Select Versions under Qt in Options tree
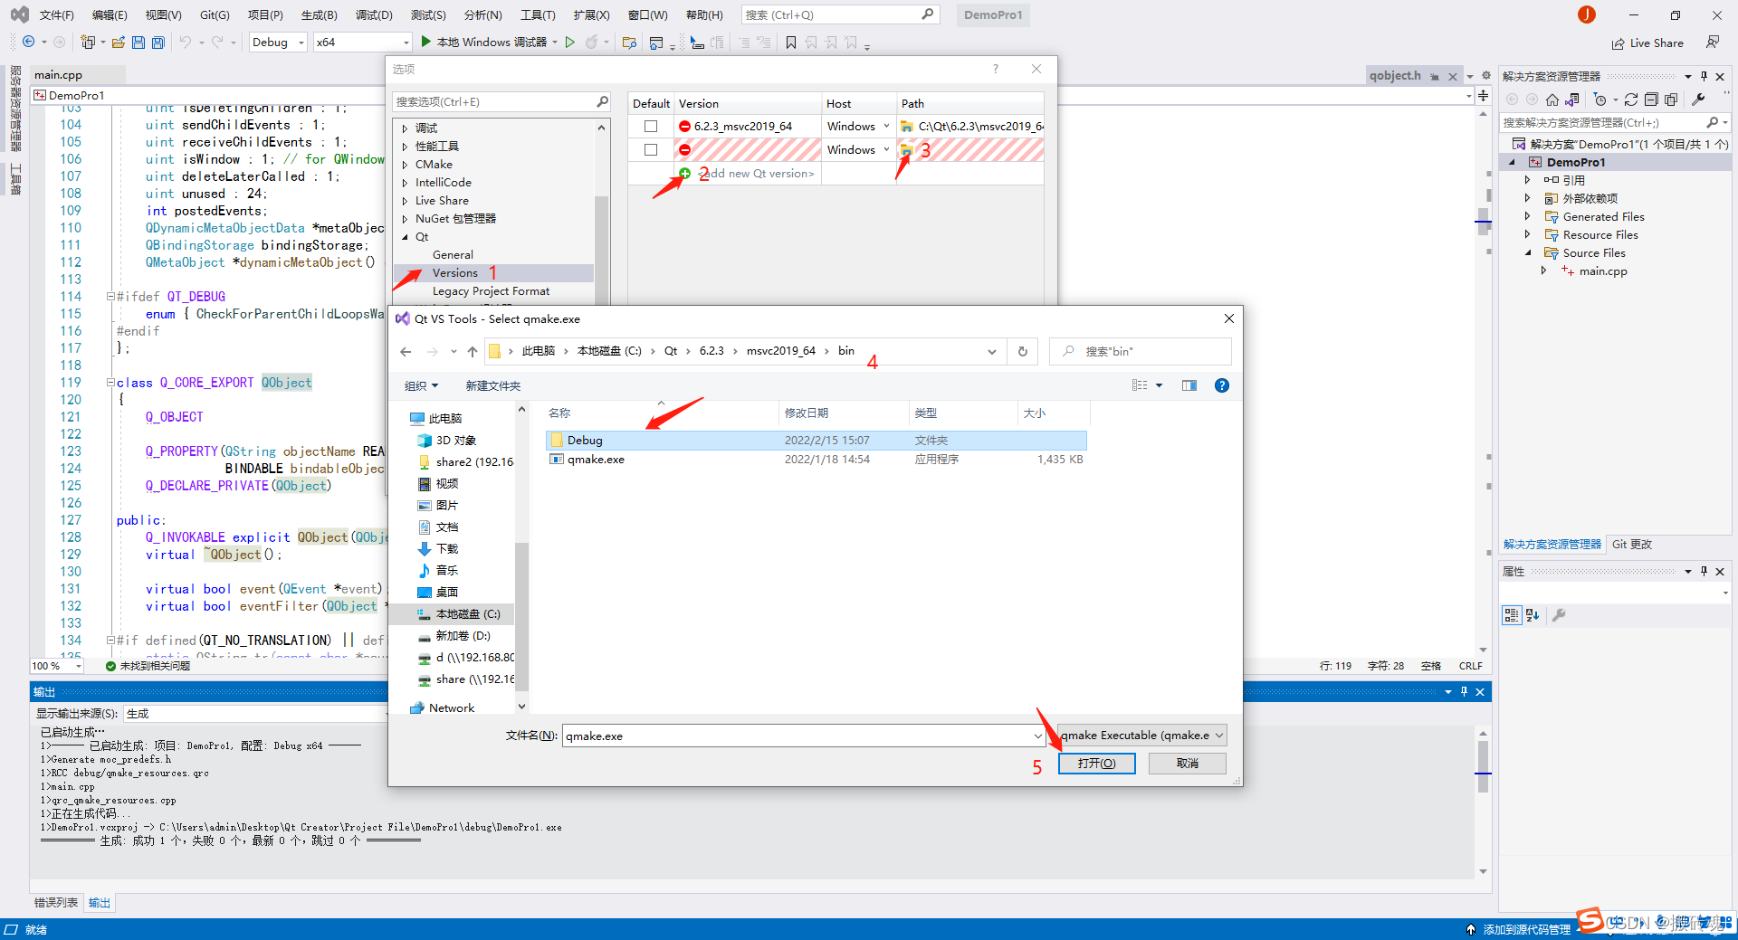 454,273
